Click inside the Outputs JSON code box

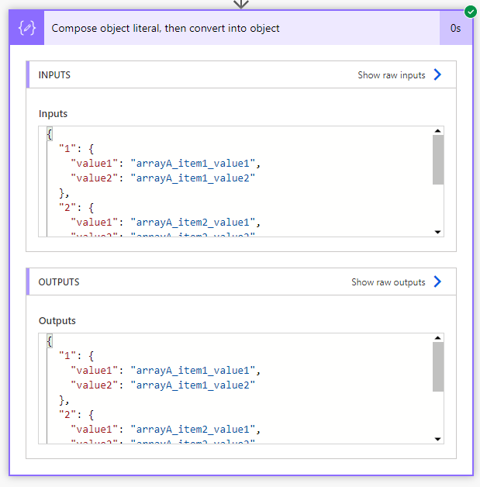pos(235,389)
